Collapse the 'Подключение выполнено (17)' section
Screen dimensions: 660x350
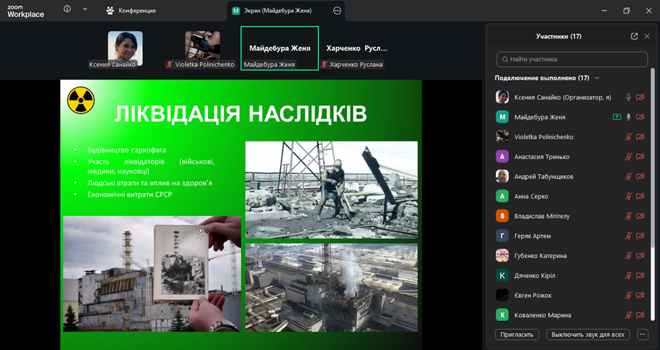pos(597,78)
